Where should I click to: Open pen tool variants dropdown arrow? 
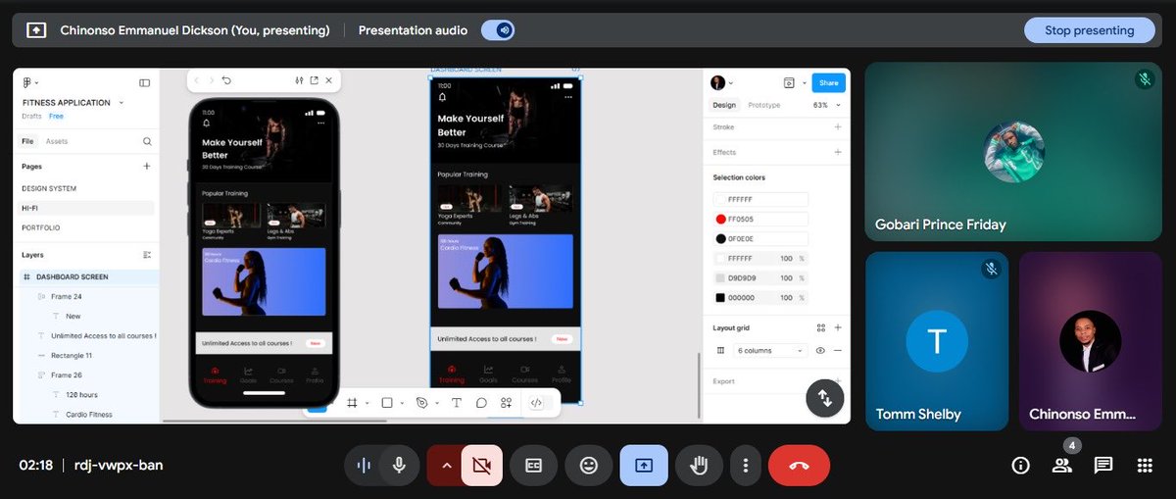pos(437,403)
